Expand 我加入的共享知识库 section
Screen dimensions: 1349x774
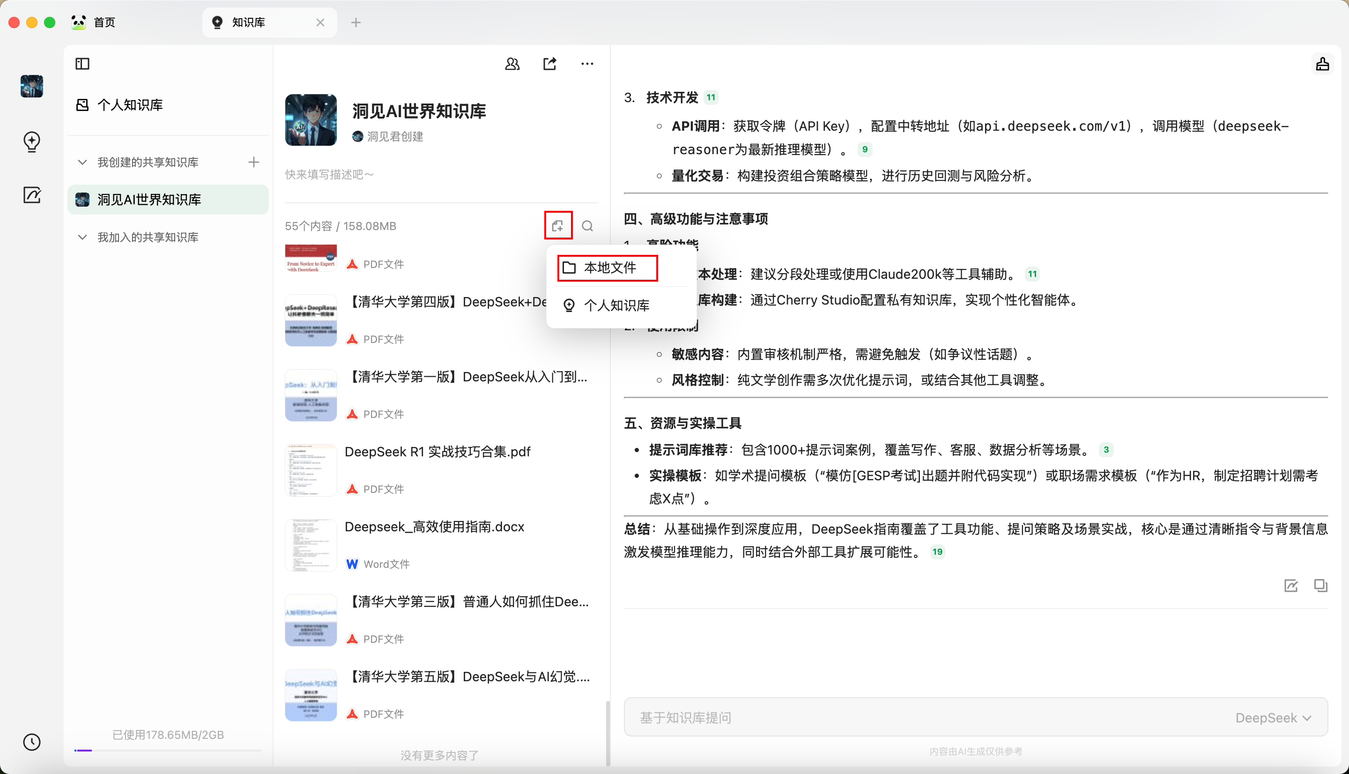(x=82, y=237)
